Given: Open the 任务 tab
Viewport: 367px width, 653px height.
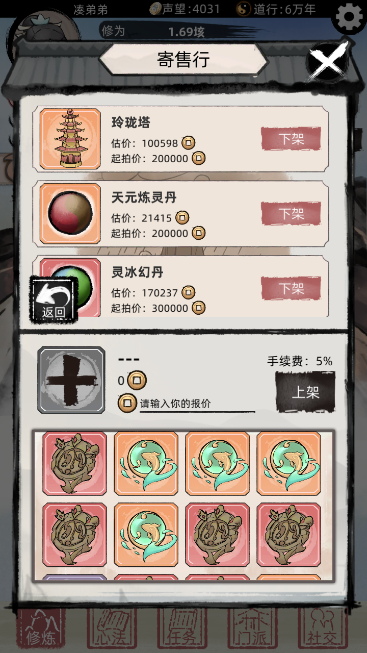Looking at the screenshot, I should 182,629.
